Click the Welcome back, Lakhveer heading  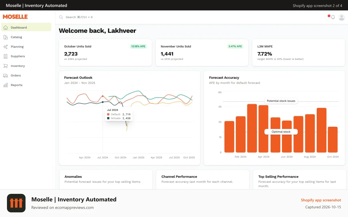pyautogui.click(x=97, y=31)
